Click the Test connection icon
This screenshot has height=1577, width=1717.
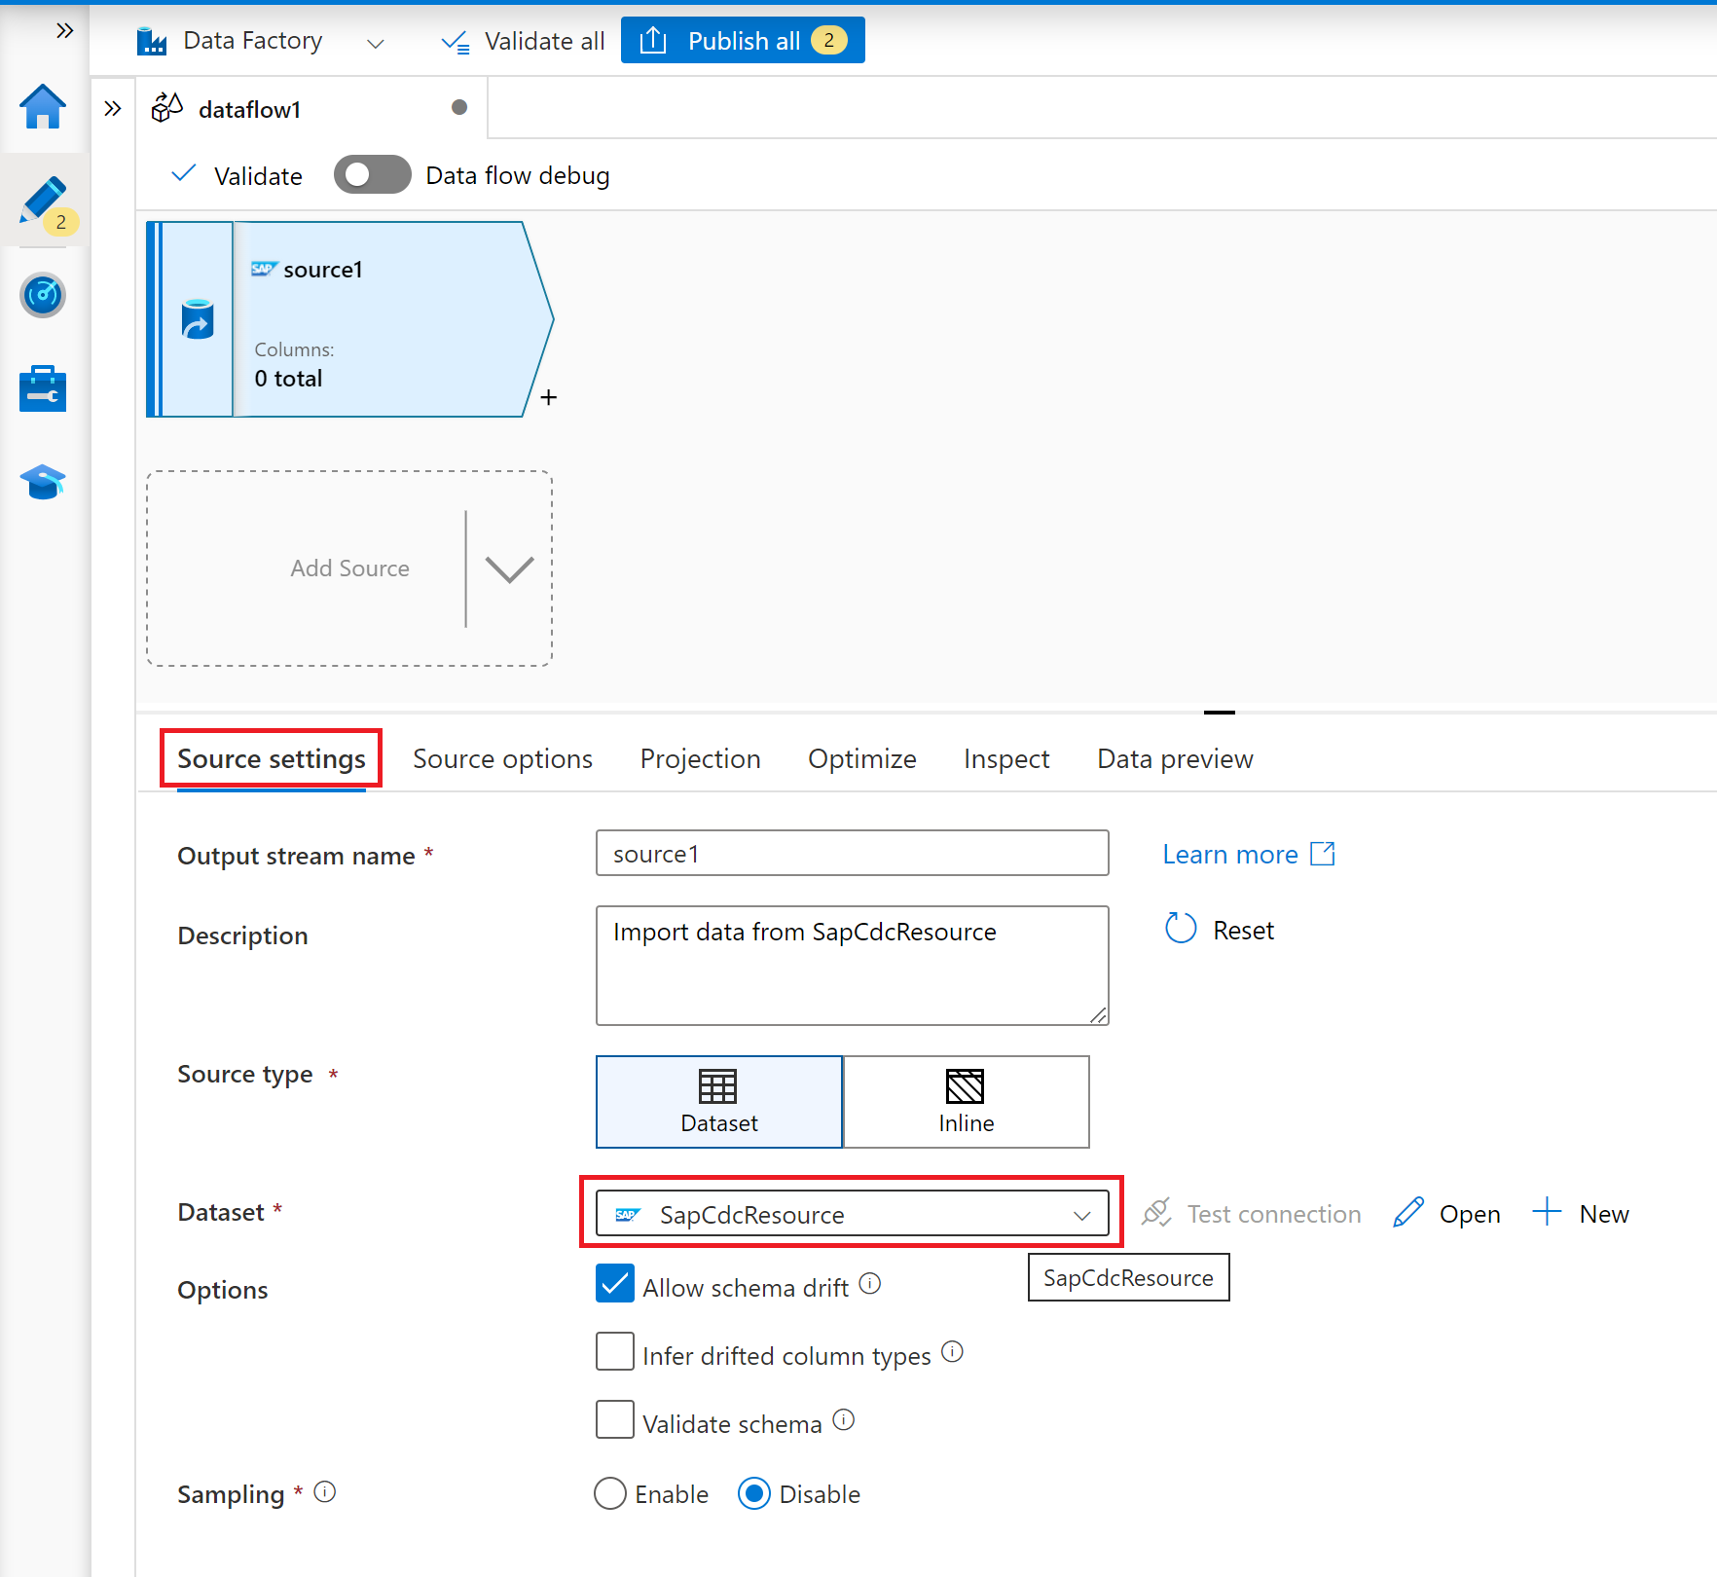point(1156,1213)
